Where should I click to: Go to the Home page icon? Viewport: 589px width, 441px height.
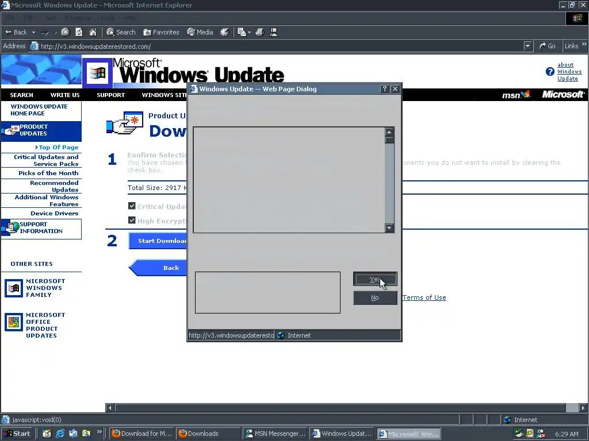[93, 32]
